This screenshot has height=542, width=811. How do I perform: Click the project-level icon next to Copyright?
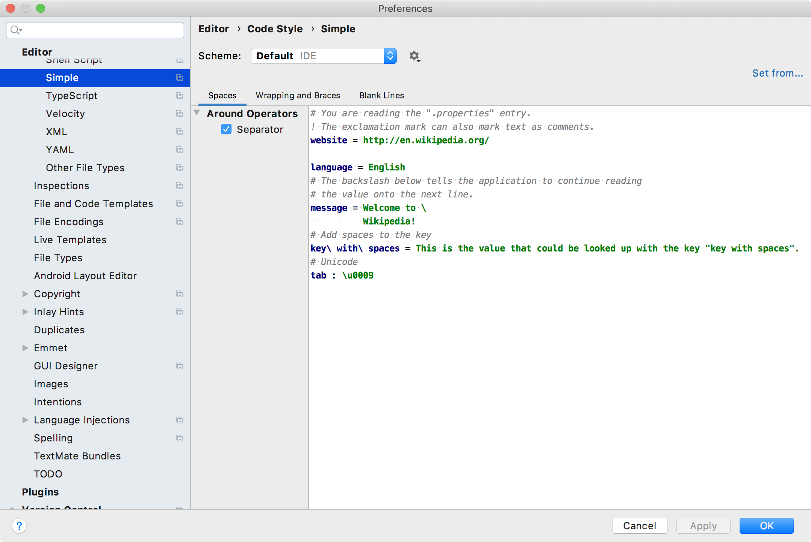[179, 294]
